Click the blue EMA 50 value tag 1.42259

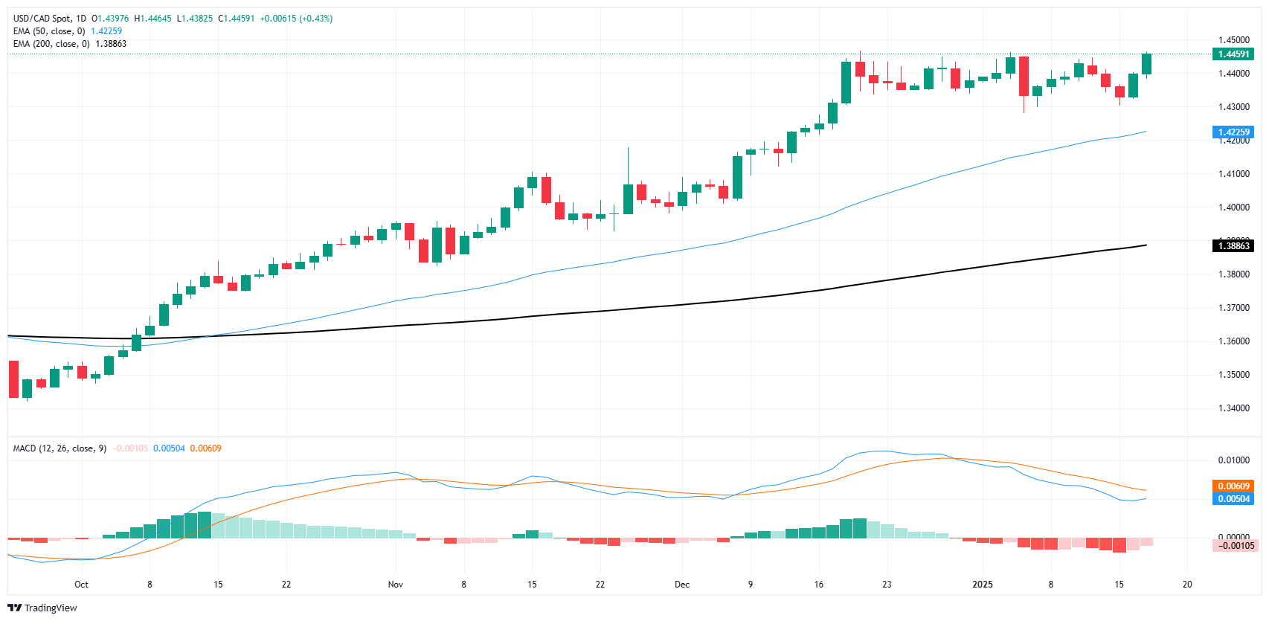tap(1233, 132)
